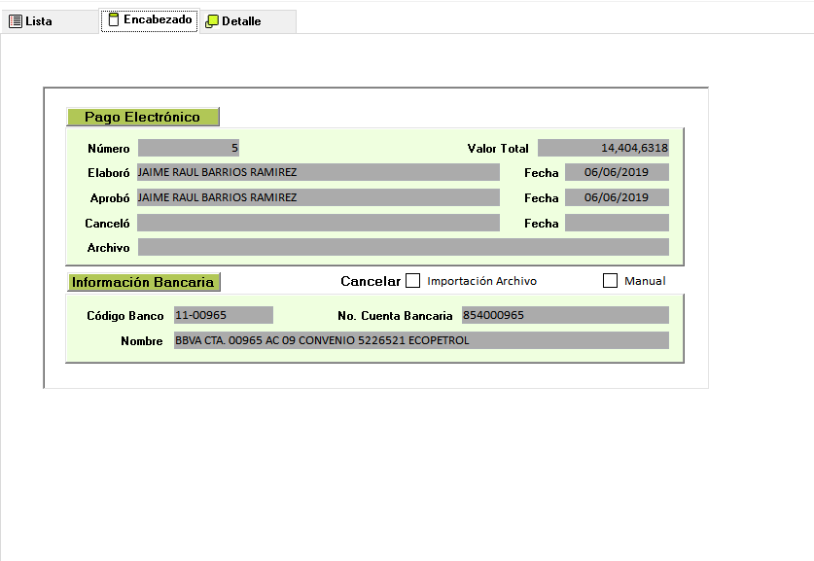Click the Cancelar label
814x561 pixels.
(x=370, y=281)
